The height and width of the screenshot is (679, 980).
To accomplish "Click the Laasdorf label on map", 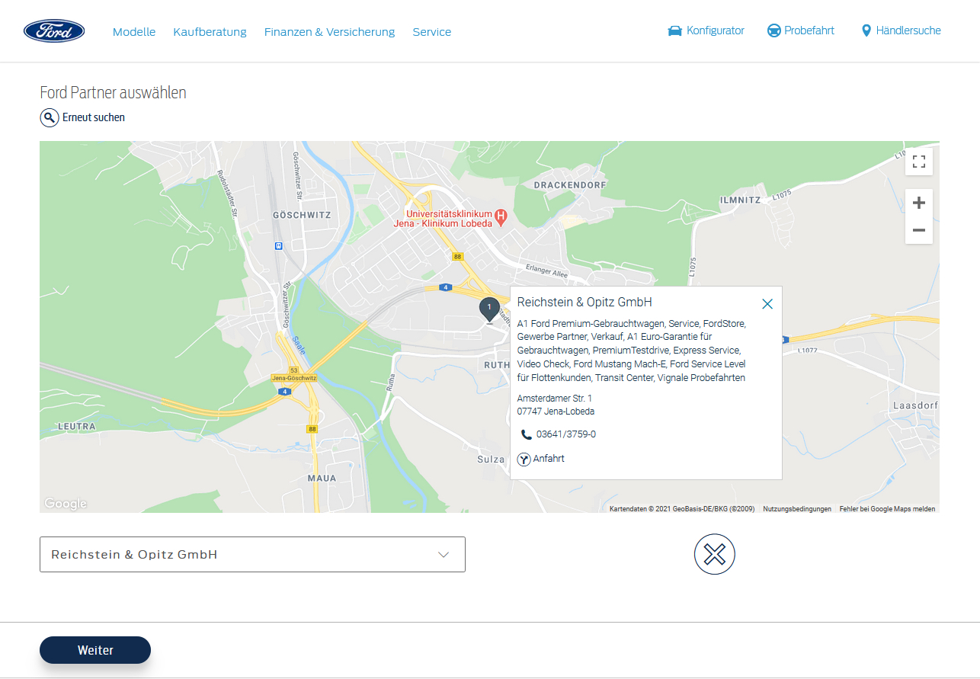I will [914, 406].
